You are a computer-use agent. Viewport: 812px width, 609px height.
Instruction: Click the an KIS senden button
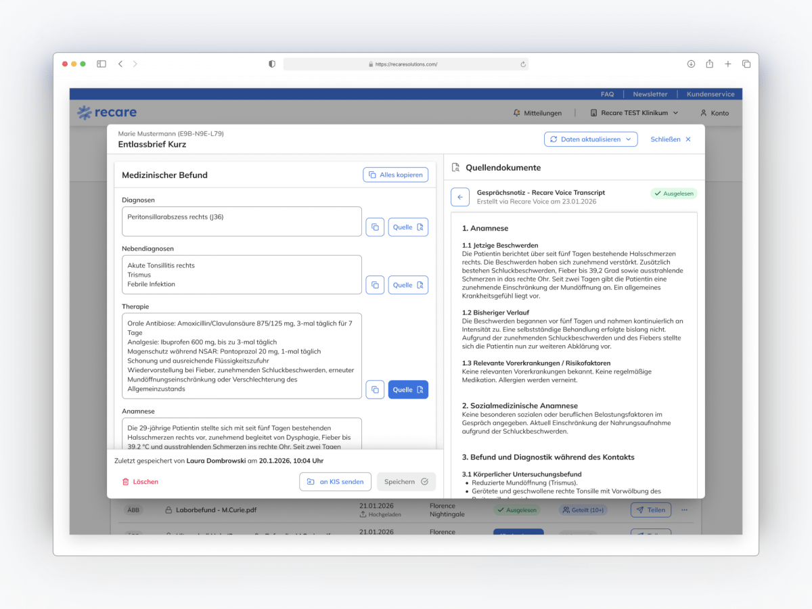335,482
